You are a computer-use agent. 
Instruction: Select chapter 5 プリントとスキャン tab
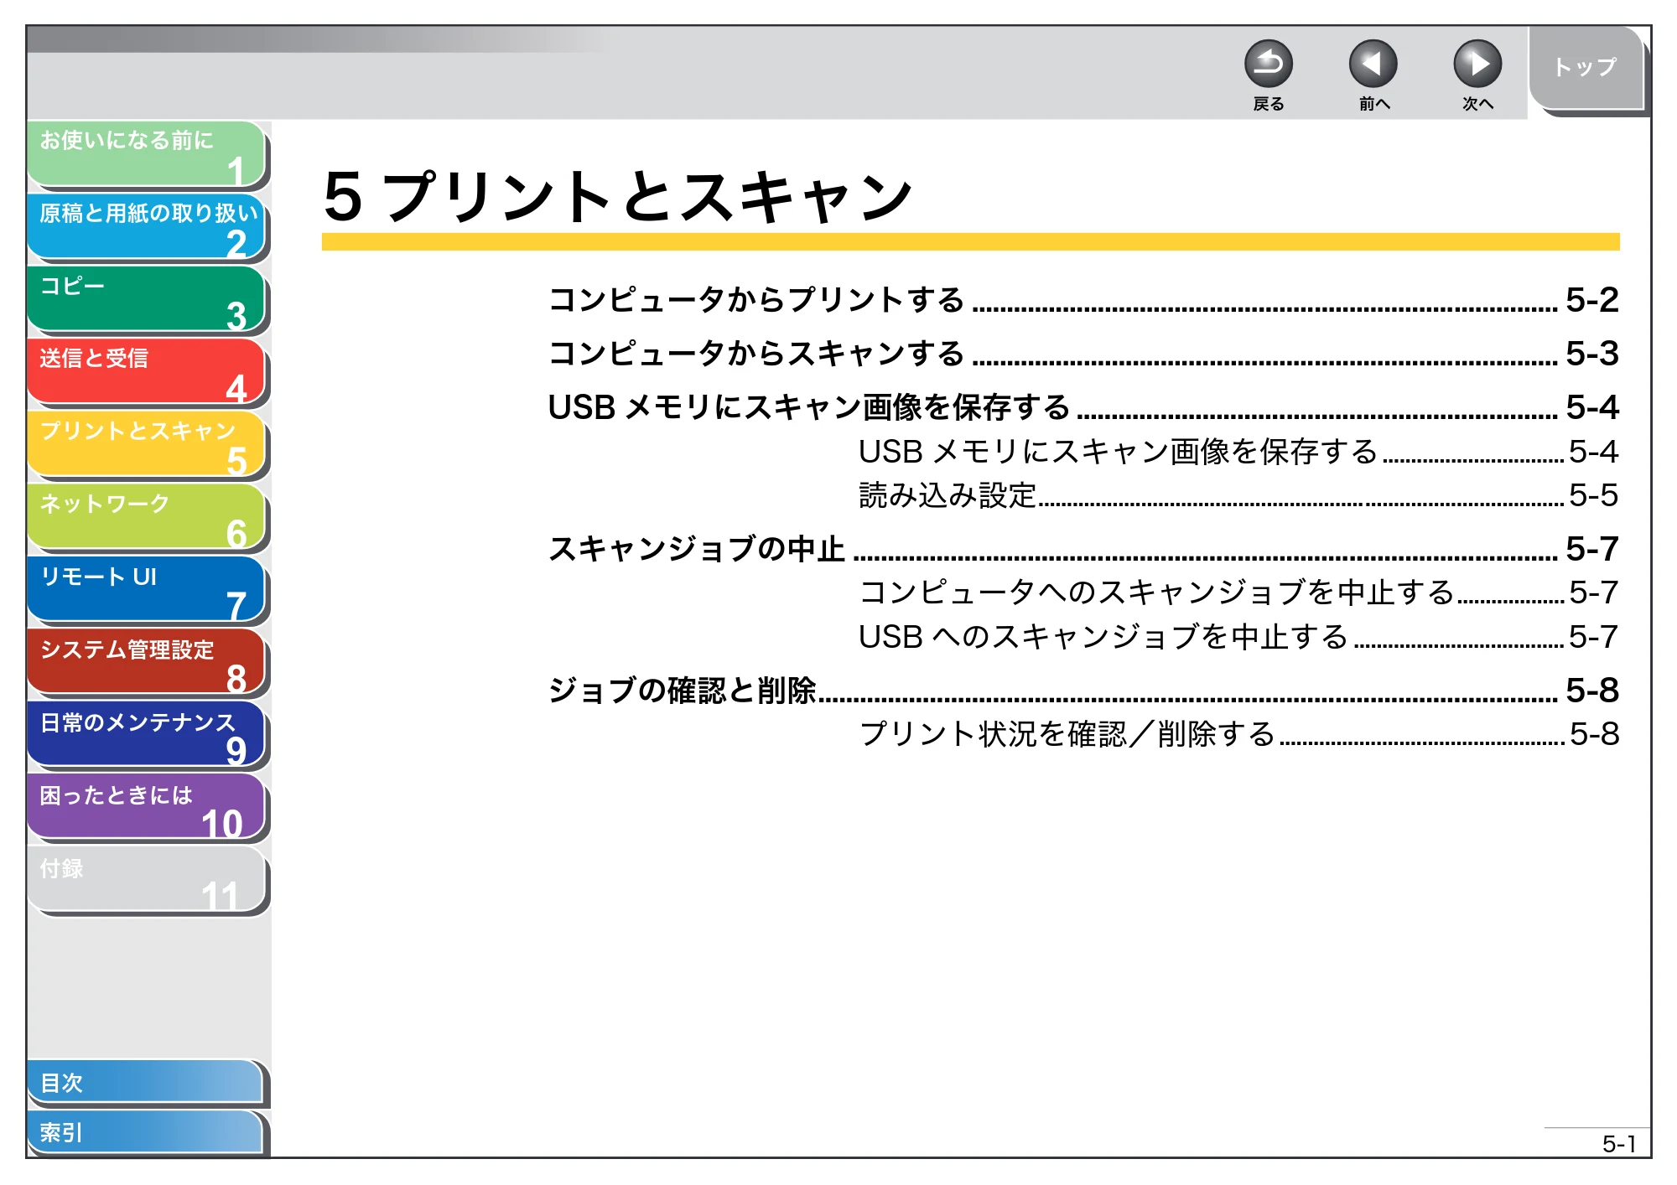[147, 444]
